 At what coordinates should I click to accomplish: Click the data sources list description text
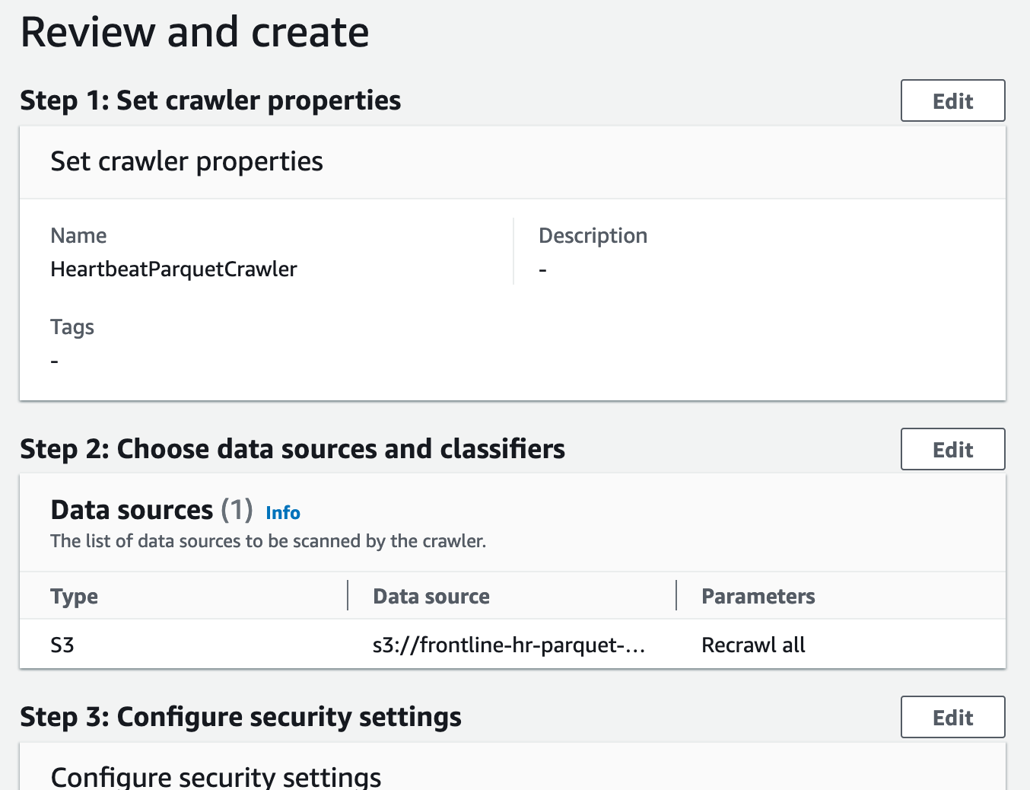[x=268, y=541]
